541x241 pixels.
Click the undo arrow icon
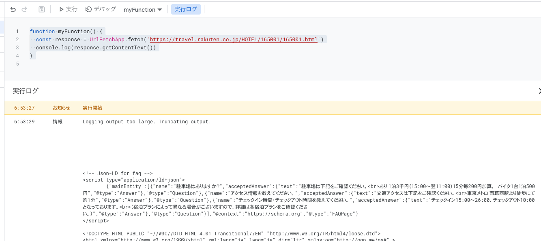click(13, 9)
